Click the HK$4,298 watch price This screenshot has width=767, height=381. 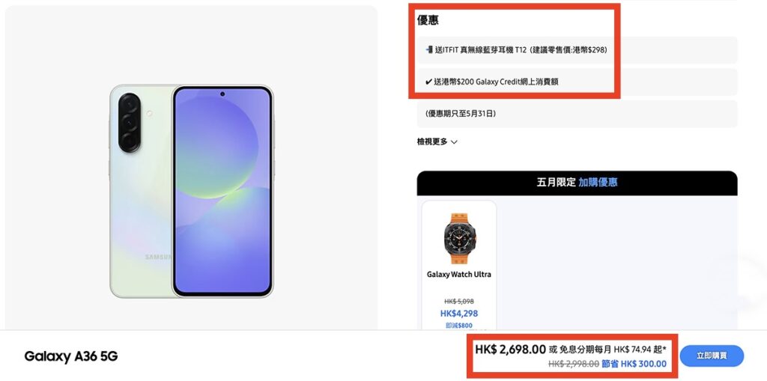point(459,314)
